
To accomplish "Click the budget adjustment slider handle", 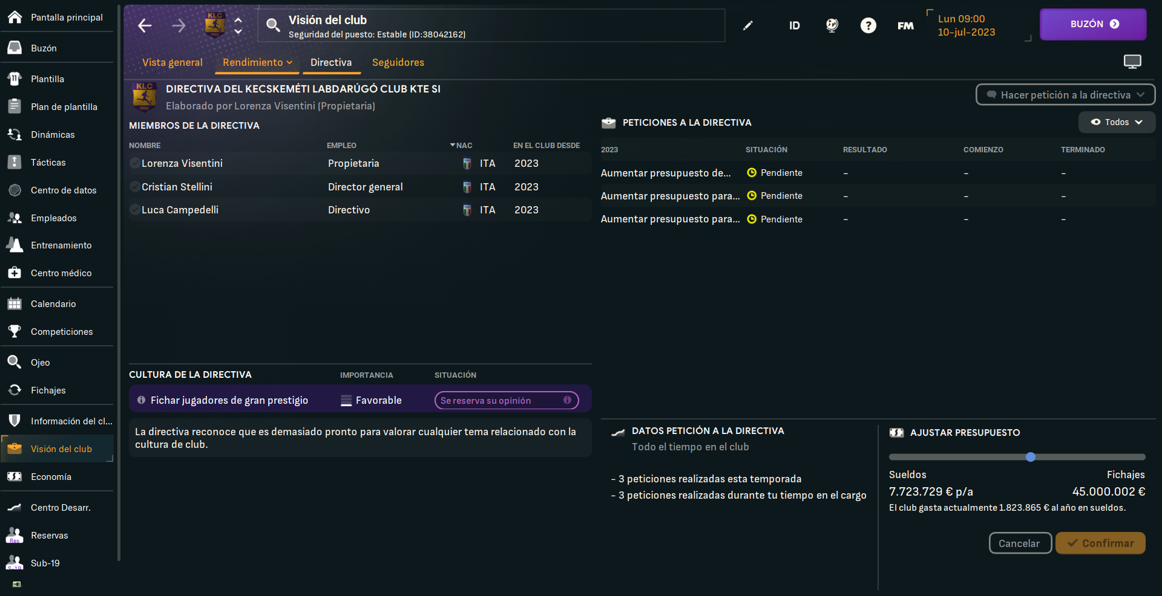I will 1031,457.
